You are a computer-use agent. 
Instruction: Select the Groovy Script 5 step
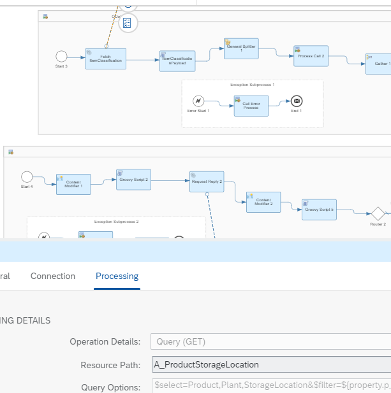(319, 210)
